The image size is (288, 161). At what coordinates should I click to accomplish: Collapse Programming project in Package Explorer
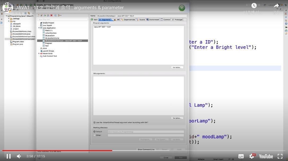6,16
